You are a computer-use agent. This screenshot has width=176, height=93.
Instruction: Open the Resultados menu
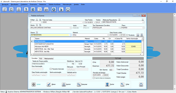[15, 4]
